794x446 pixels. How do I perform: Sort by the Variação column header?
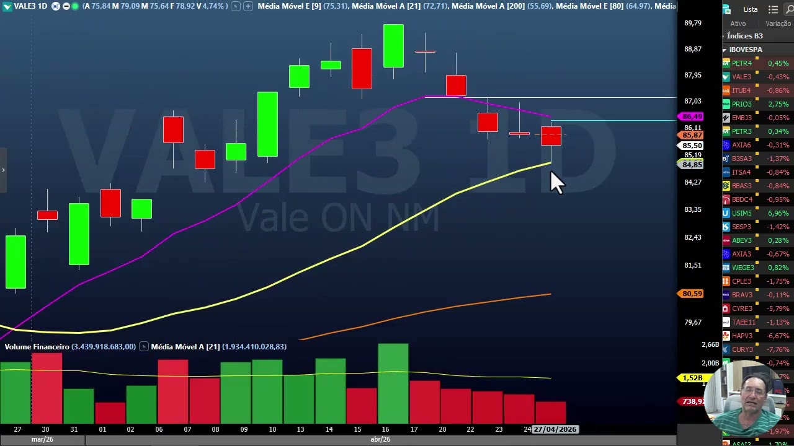pyautogui.click(x=778, y=24)
